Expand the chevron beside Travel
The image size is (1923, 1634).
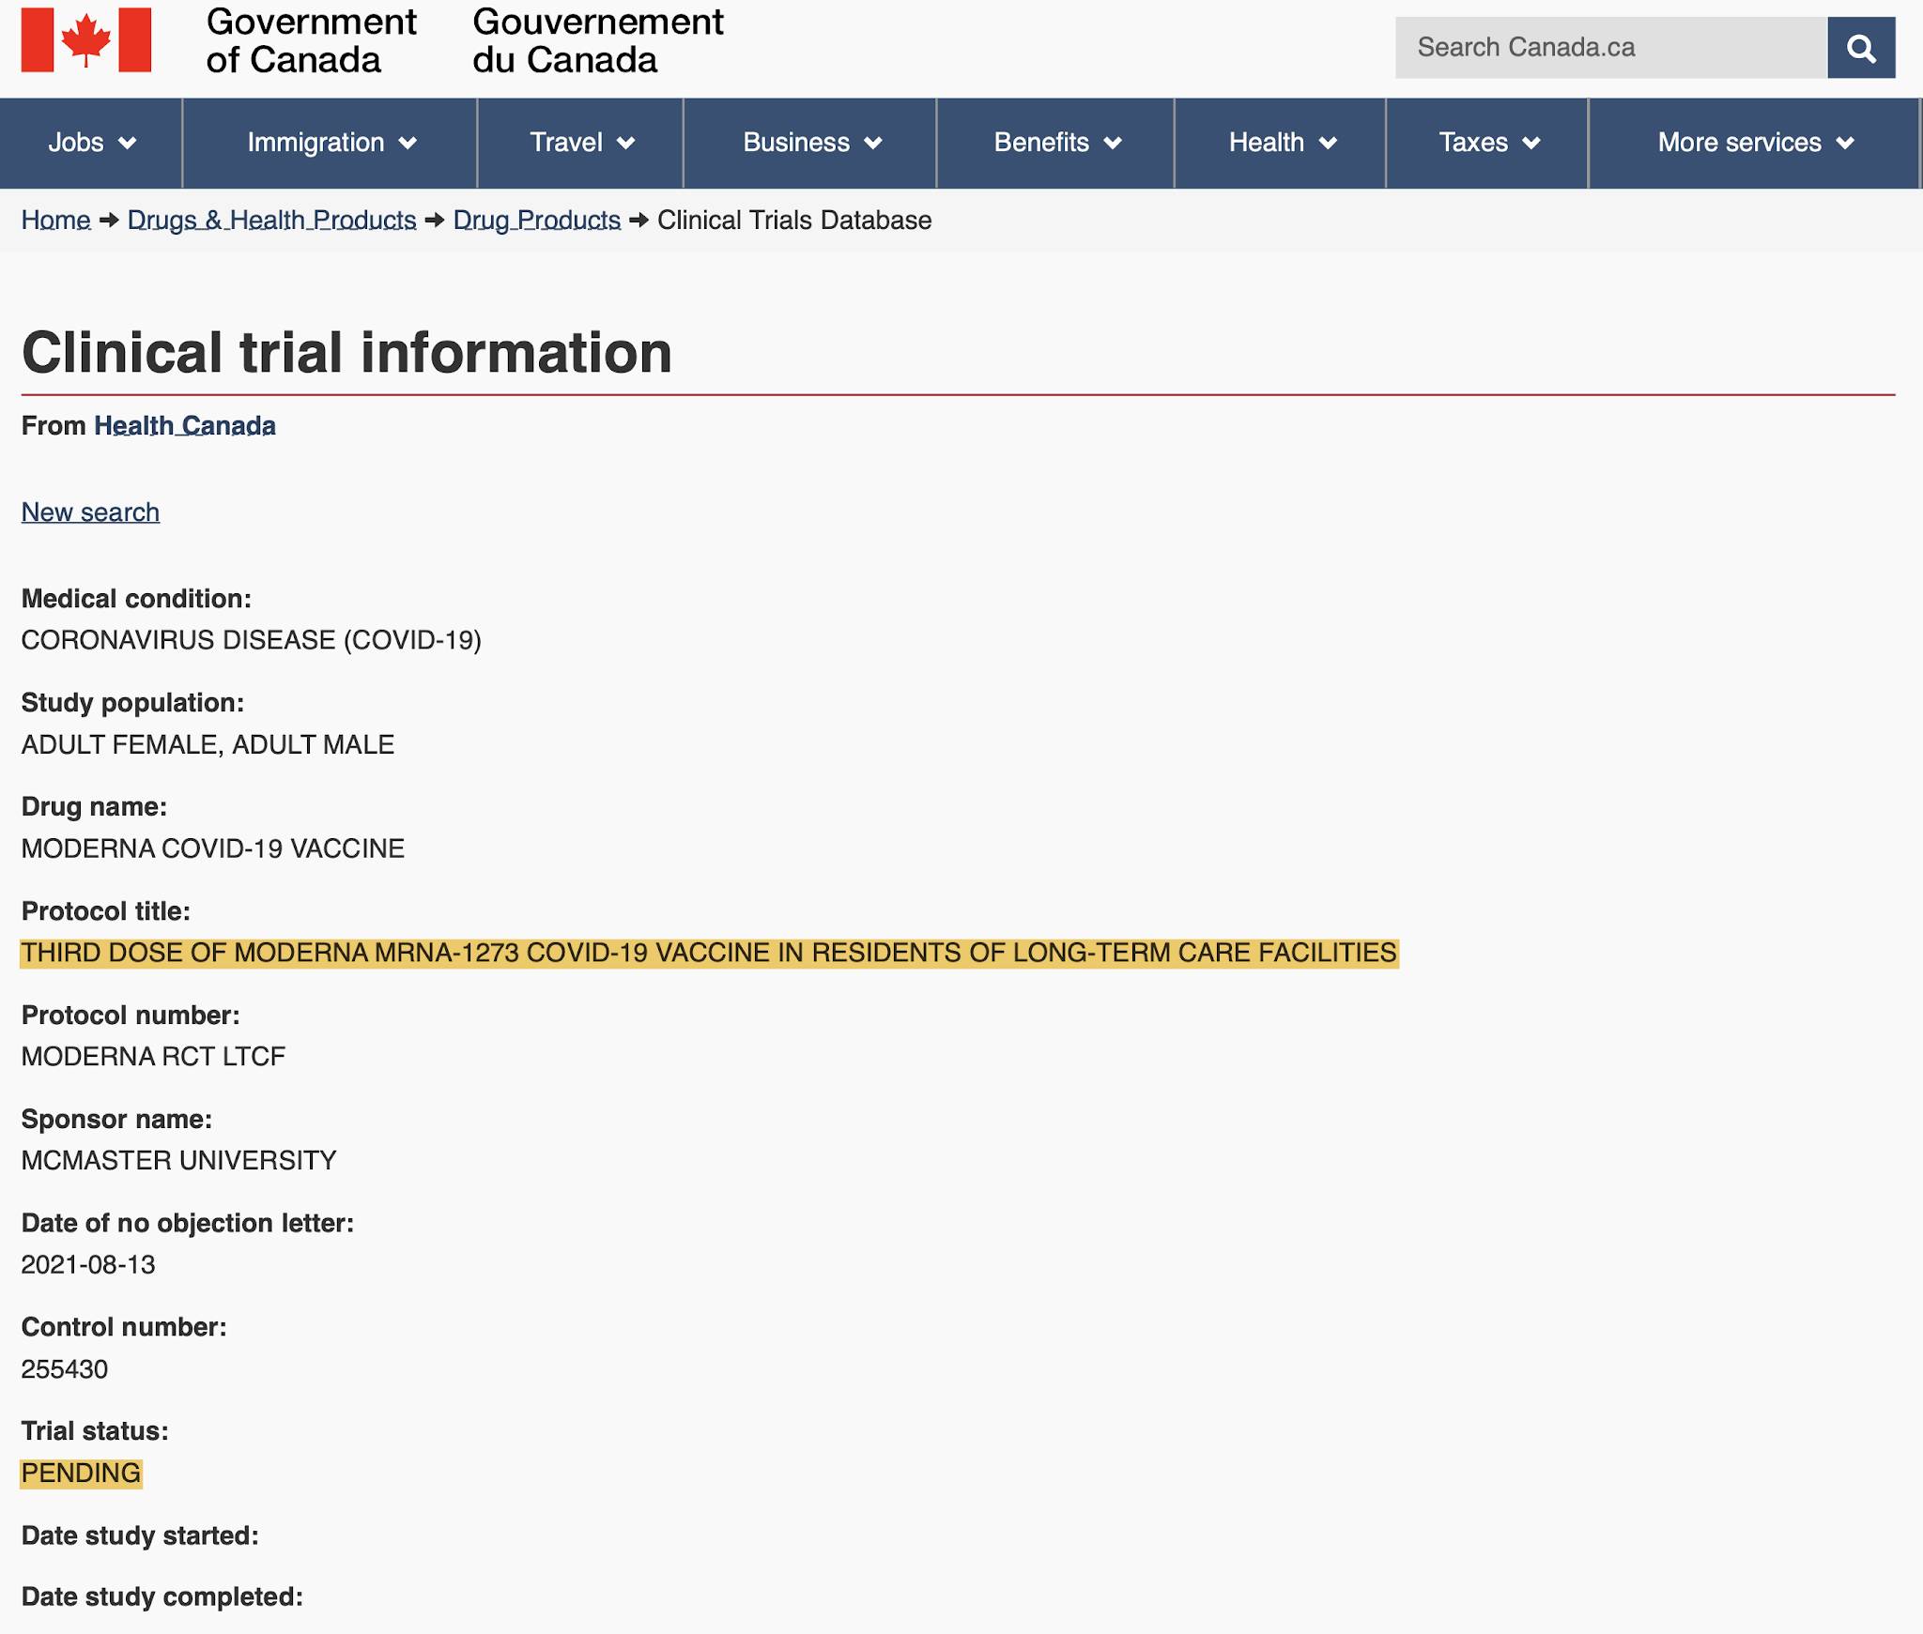click(626, 144)
